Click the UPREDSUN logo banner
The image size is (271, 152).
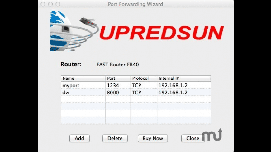161,33
